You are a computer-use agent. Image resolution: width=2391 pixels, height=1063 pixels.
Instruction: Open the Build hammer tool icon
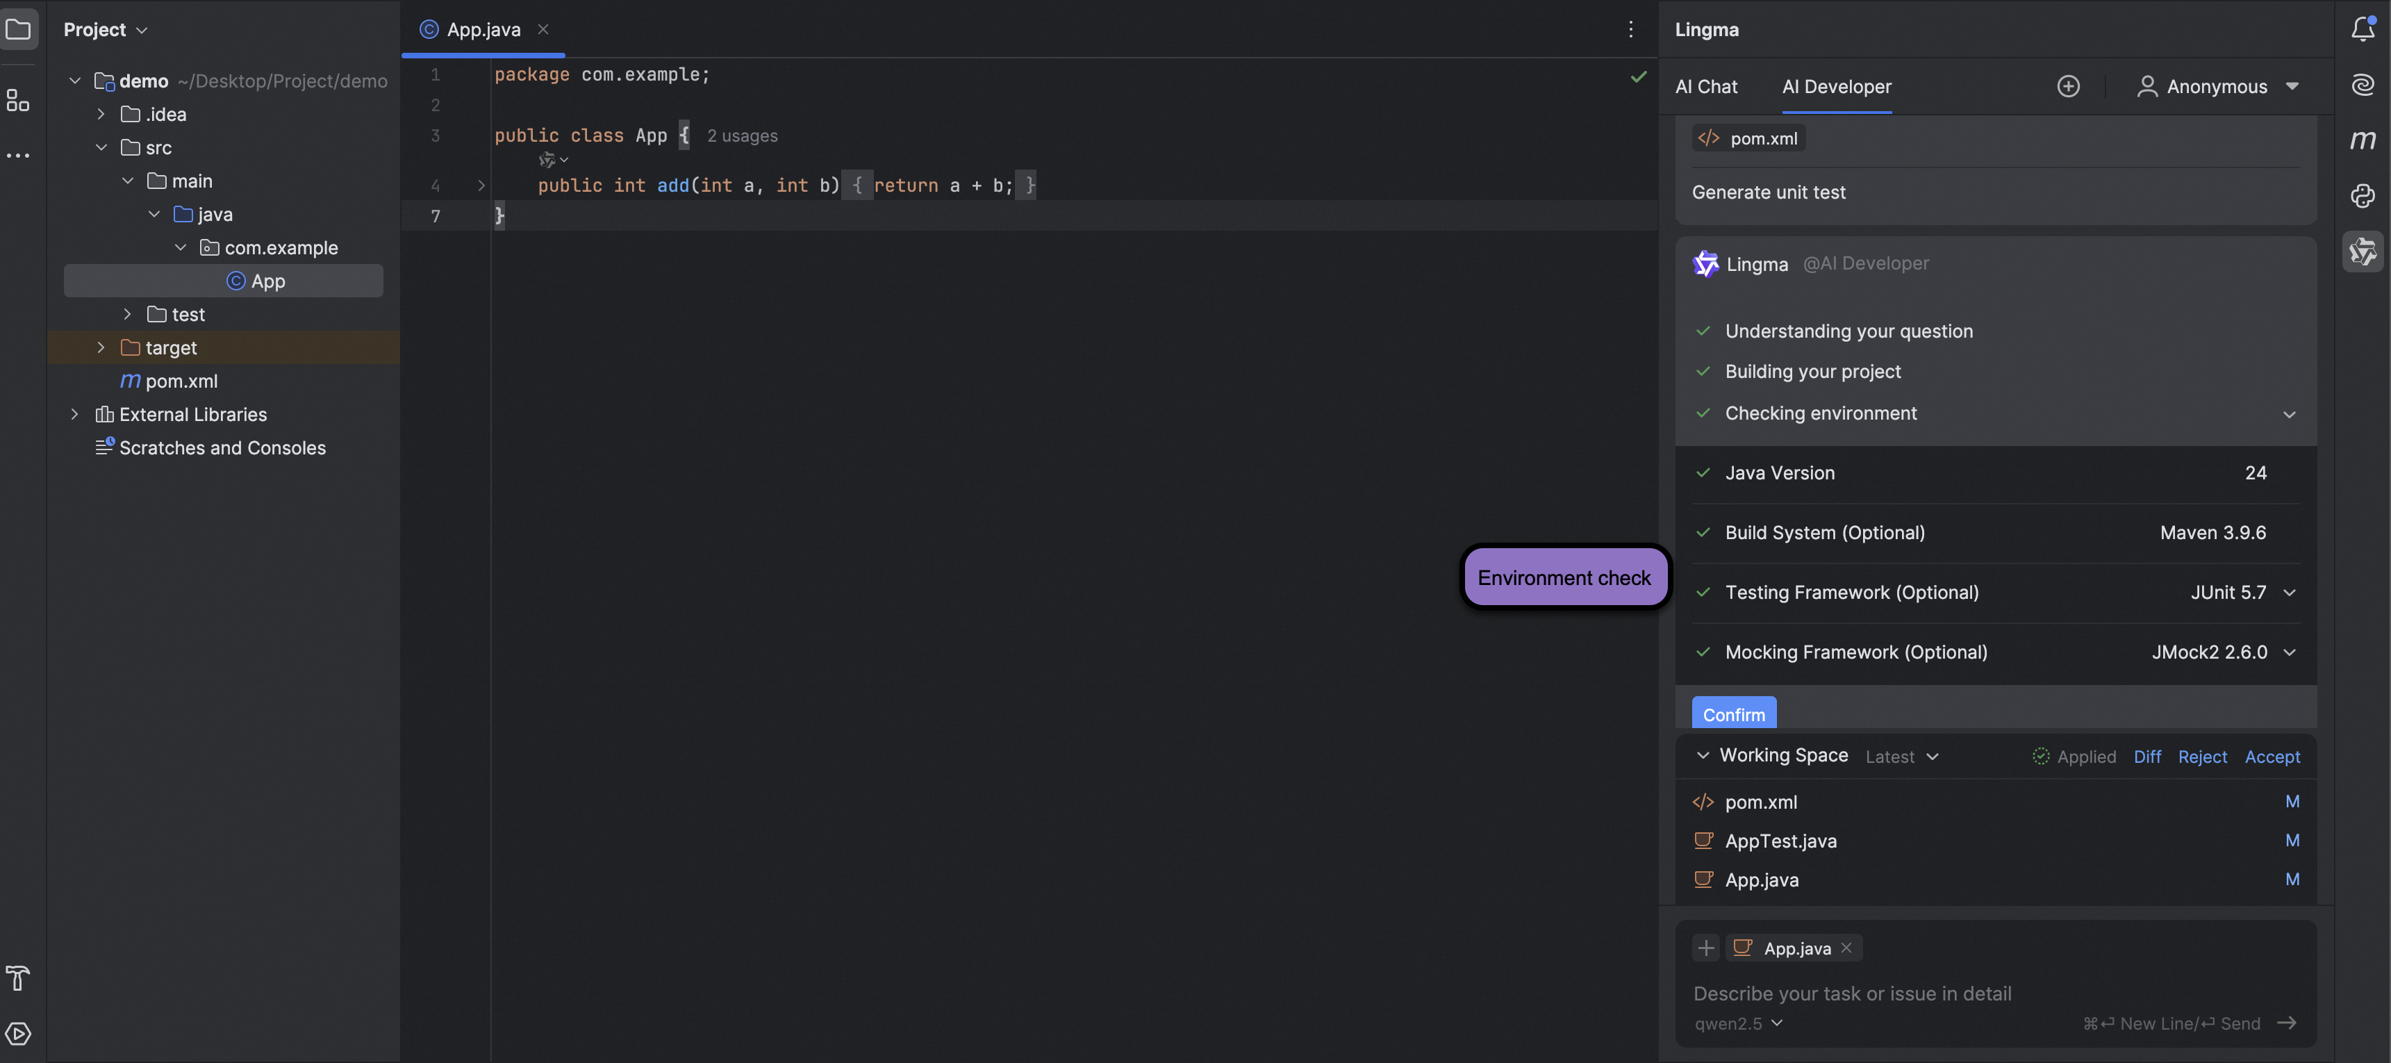tap(19, 978)
